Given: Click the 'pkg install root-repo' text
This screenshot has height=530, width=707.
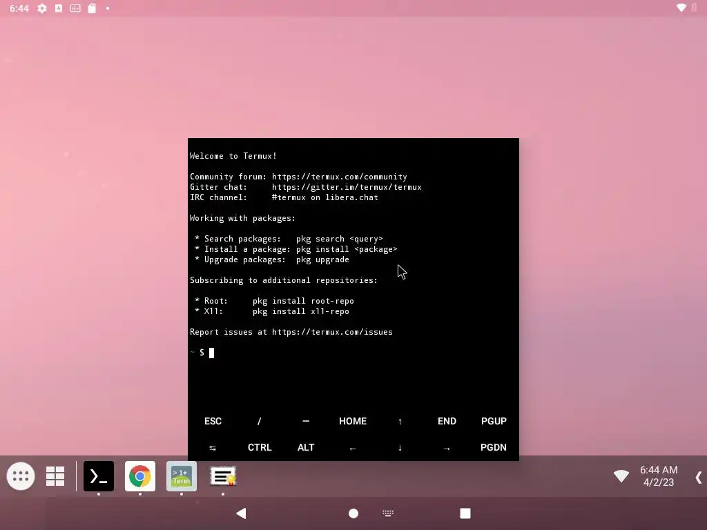Looking at the screenshot, I should click(303, 301).
